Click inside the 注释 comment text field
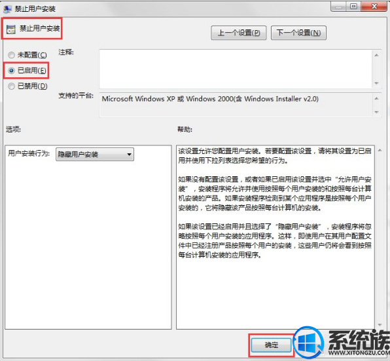This screenshot has height=361, width=390. tap(236, 69)
